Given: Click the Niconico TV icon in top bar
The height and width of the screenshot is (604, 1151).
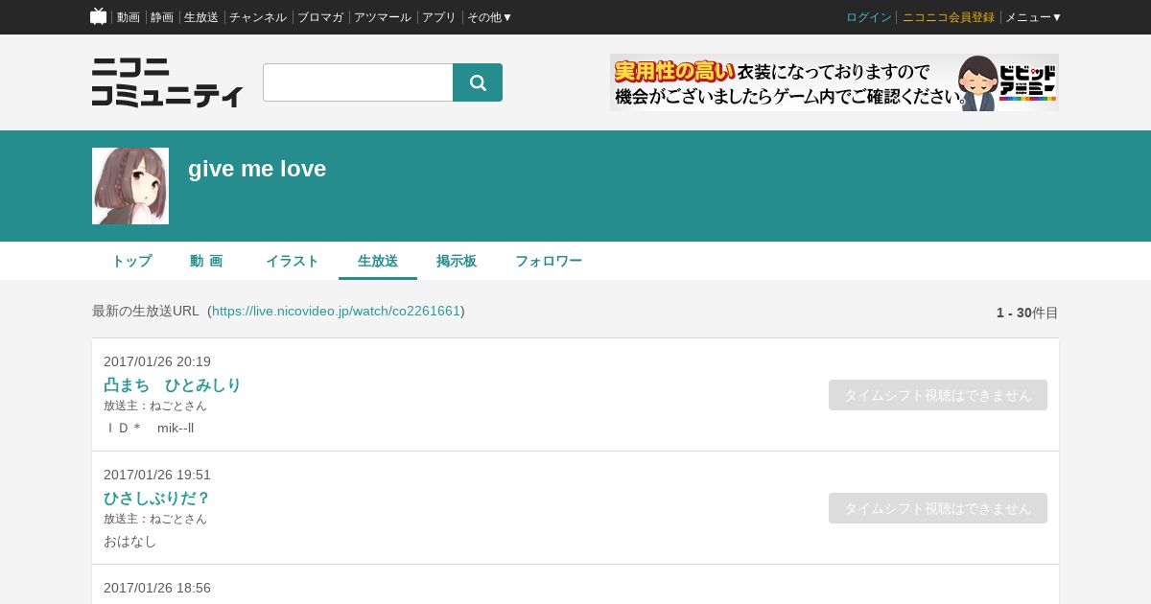Looking at the screenshot, I should pos(98,16).
